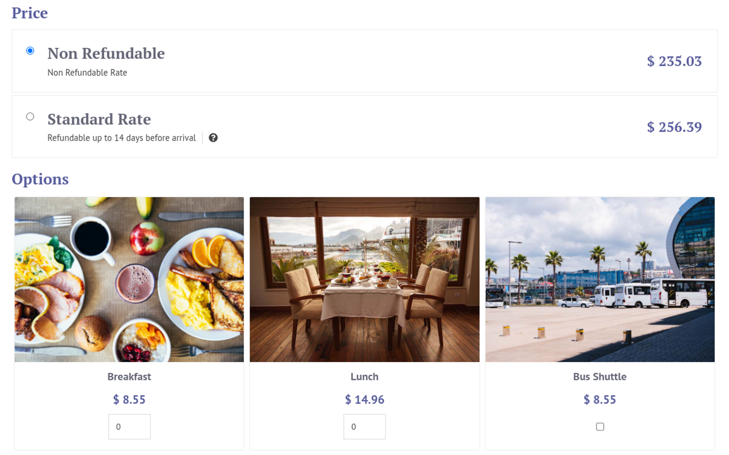Image resolution: width=729 pixels, height=455 pixels.
Task: Click the help question mark icon
Action: pyautogui.click(x=213, y=138)
